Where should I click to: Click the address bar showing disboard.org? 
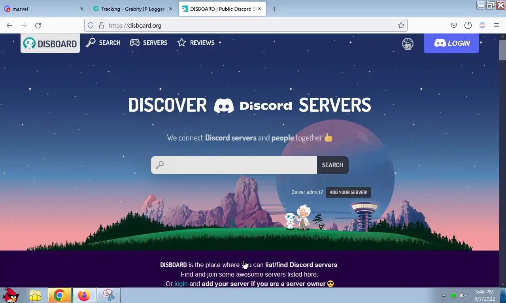245,25
